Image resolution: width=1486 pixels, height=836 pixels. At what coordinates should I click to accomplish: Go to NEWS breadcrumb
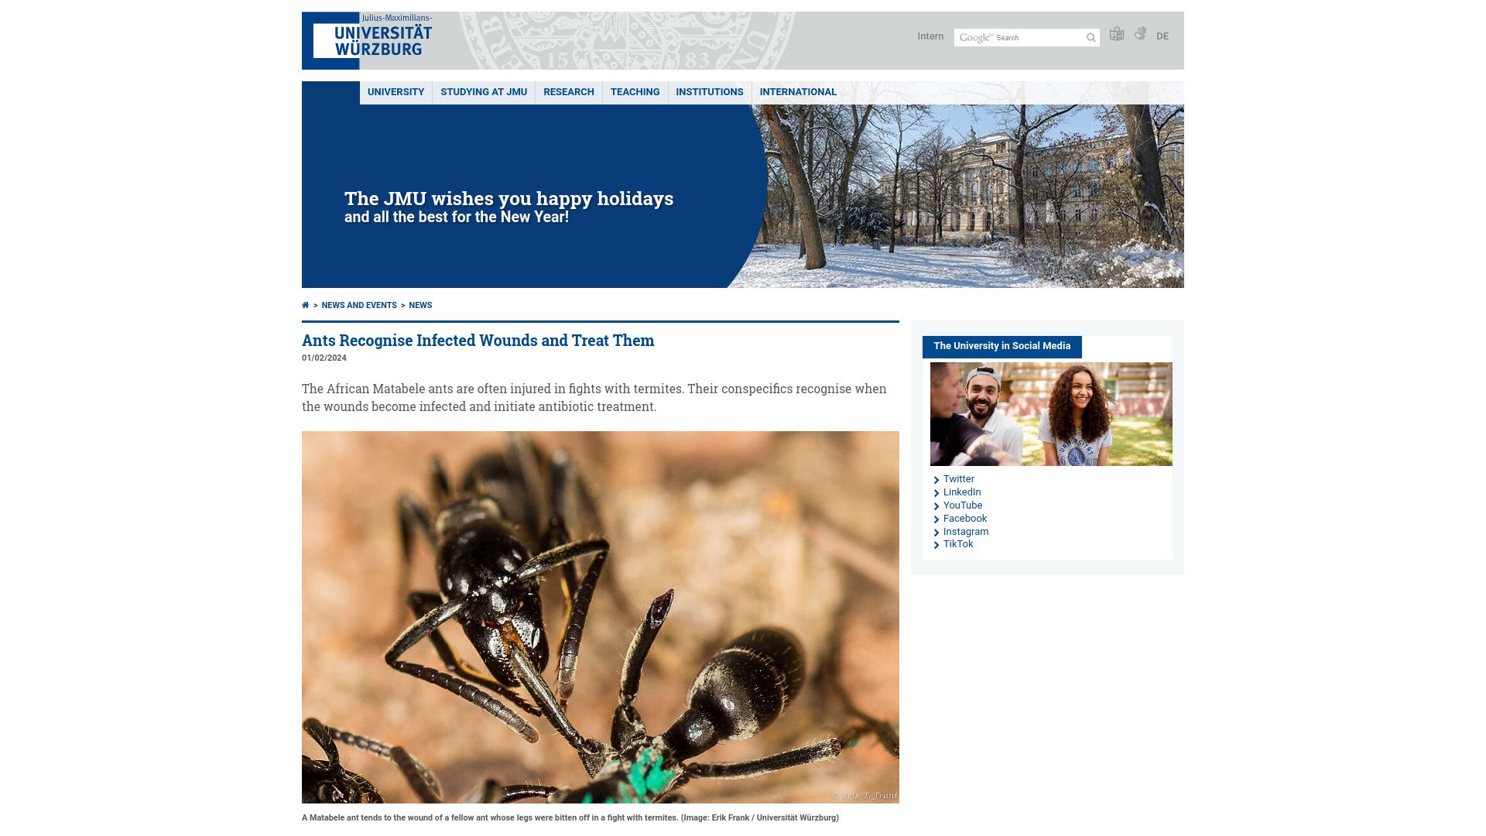coord(420,306)
